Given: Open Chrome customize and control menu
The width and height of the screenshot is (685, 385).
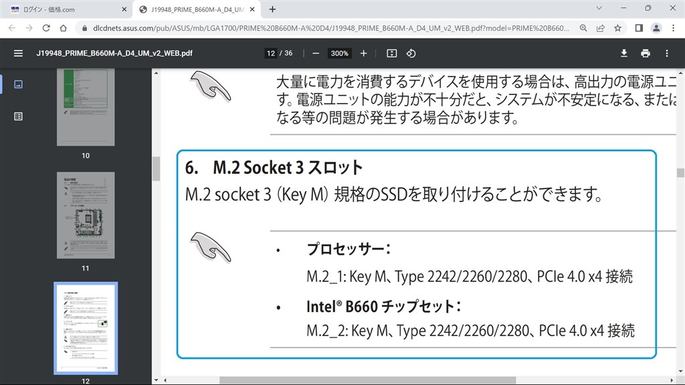Looking at the screenshot, I should [x=673, y=28].
